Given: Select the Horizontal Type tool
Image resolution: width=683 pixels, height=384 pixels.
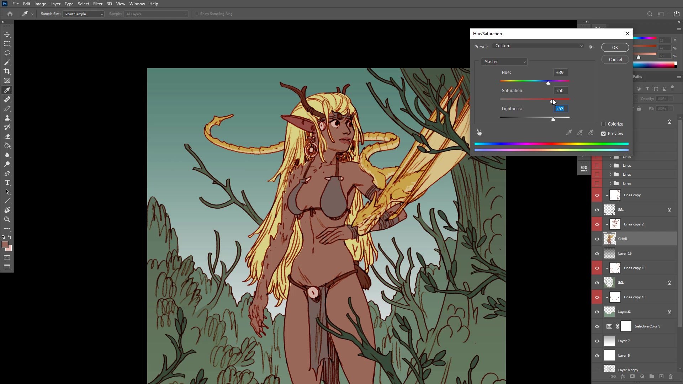Looking at the screenshot, I should (x=7, y=183).
